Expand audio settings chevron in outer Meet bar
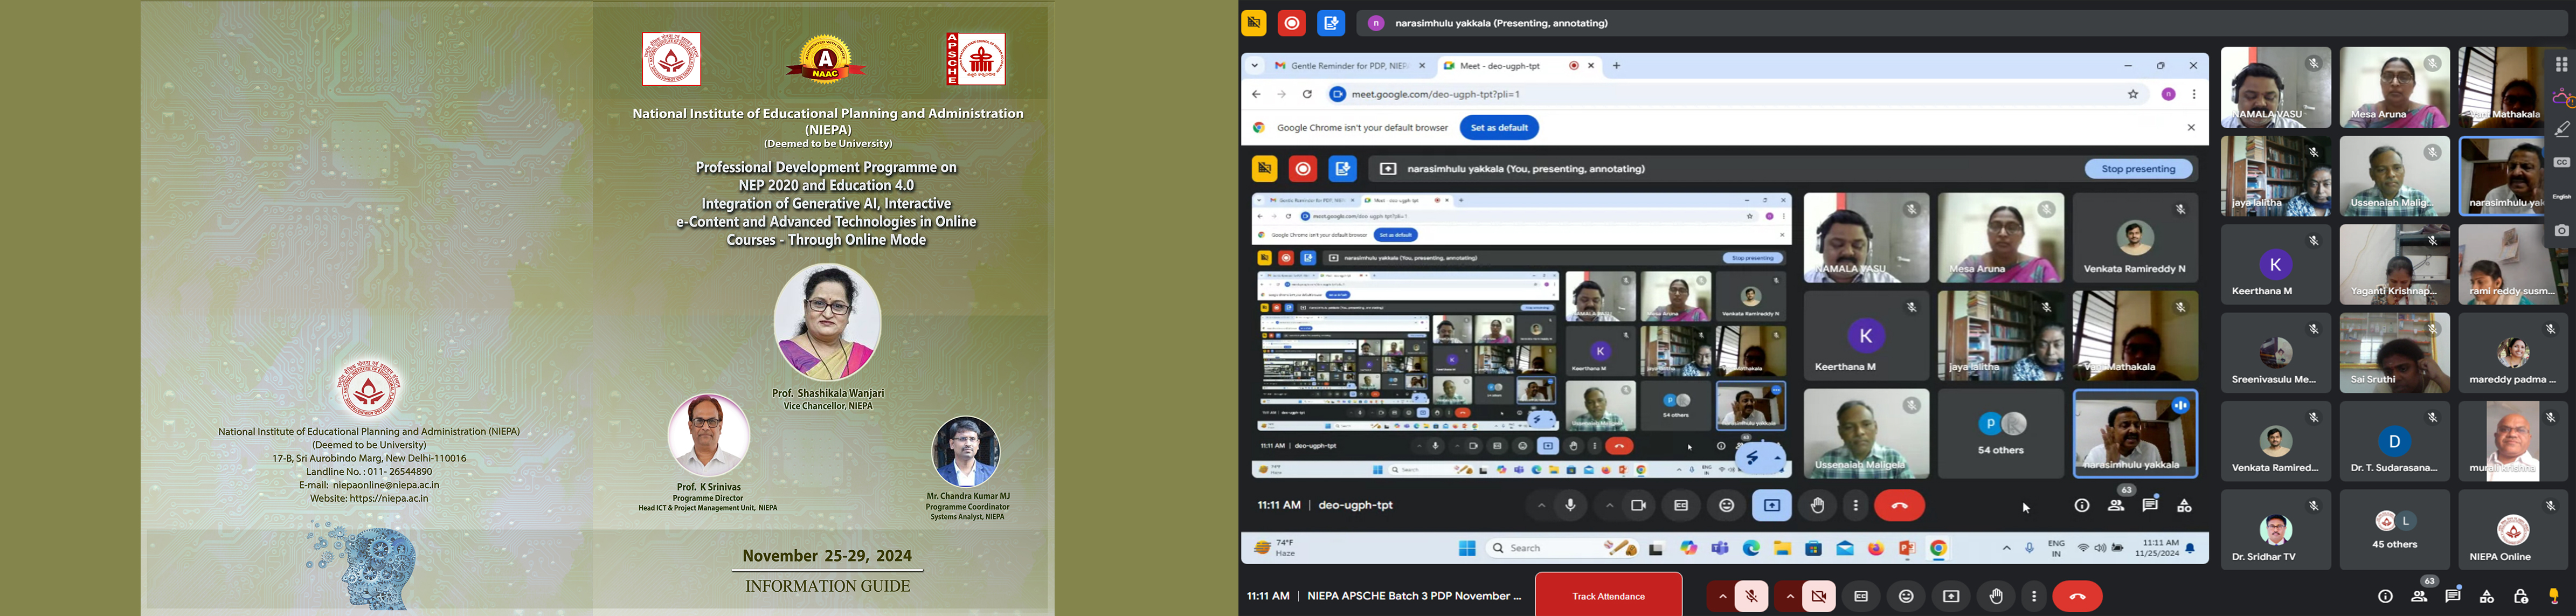 [1722, 597]
